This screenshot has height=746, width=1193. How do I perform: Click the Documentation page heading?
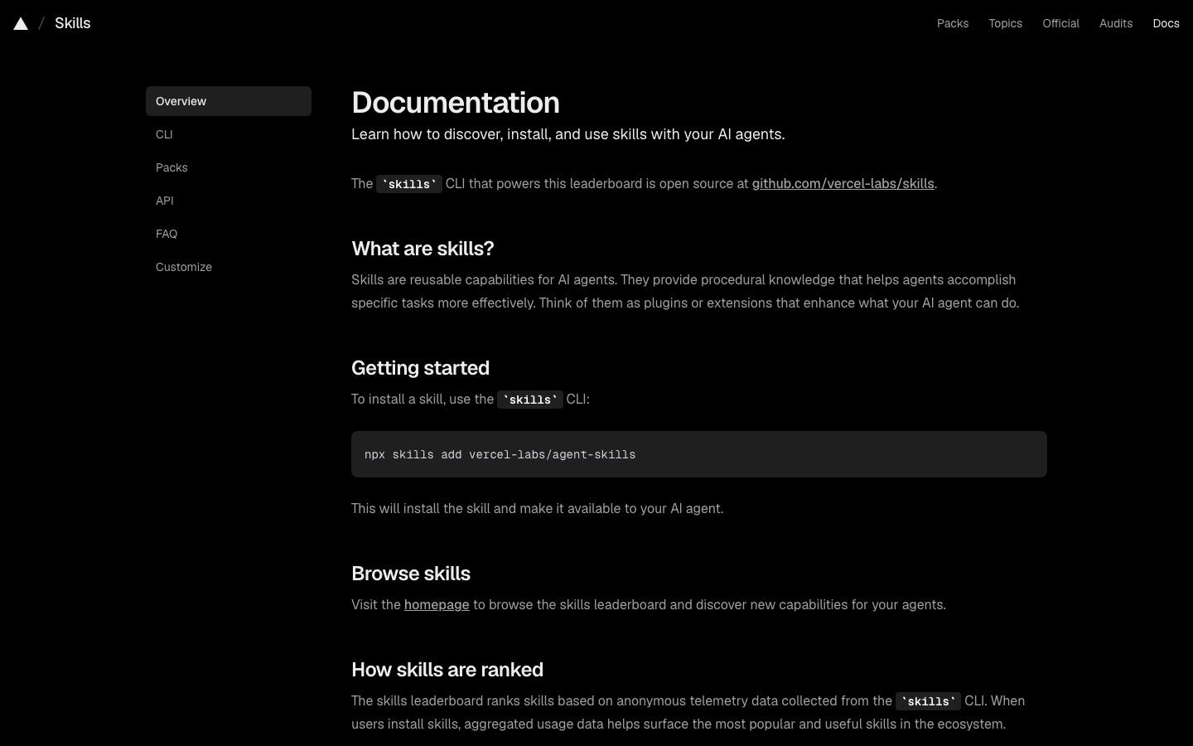pyautogui.click(x=456, y=103)
